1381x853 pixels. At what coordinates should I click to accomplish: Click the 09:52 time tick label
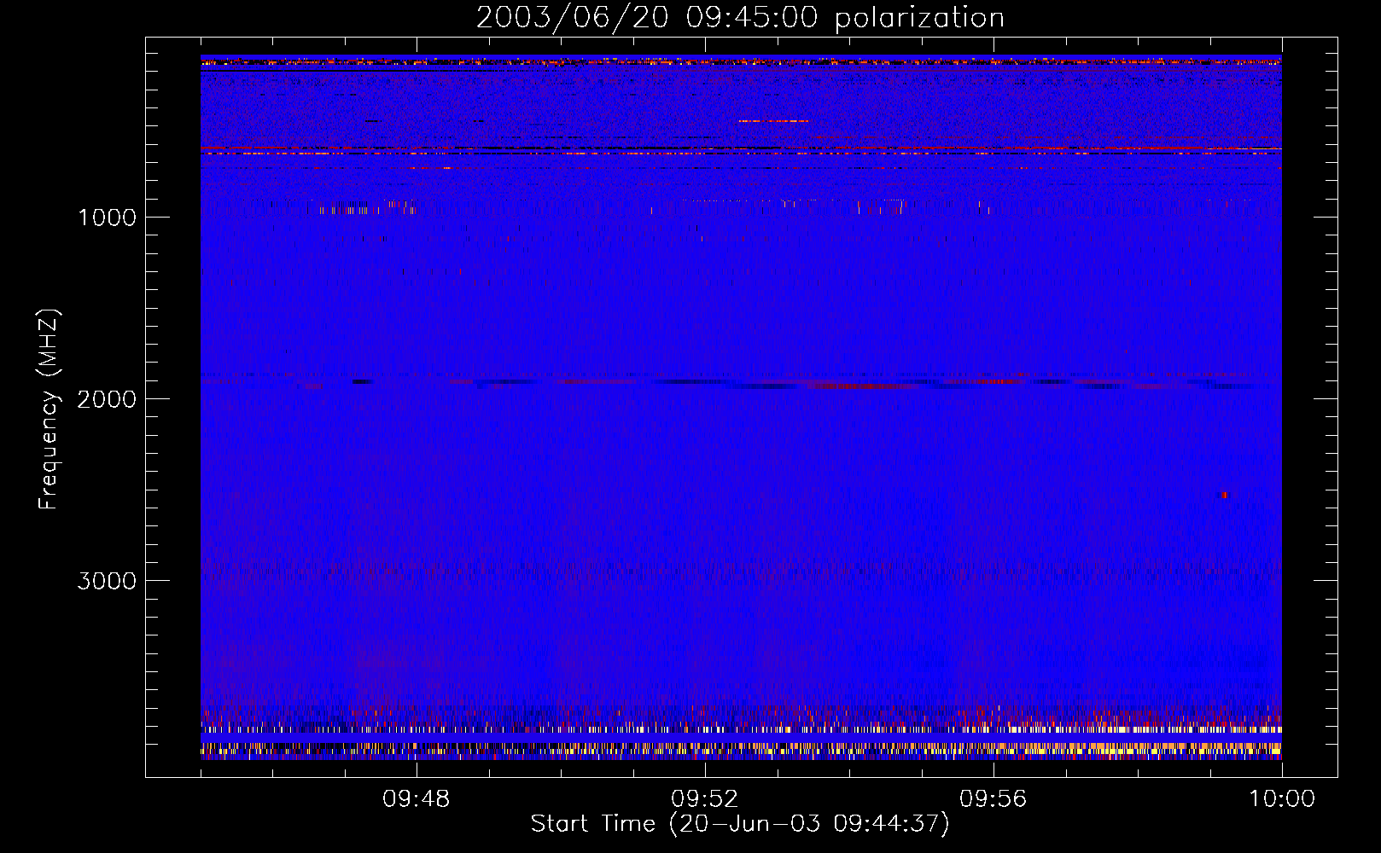(x=704, y=799)
